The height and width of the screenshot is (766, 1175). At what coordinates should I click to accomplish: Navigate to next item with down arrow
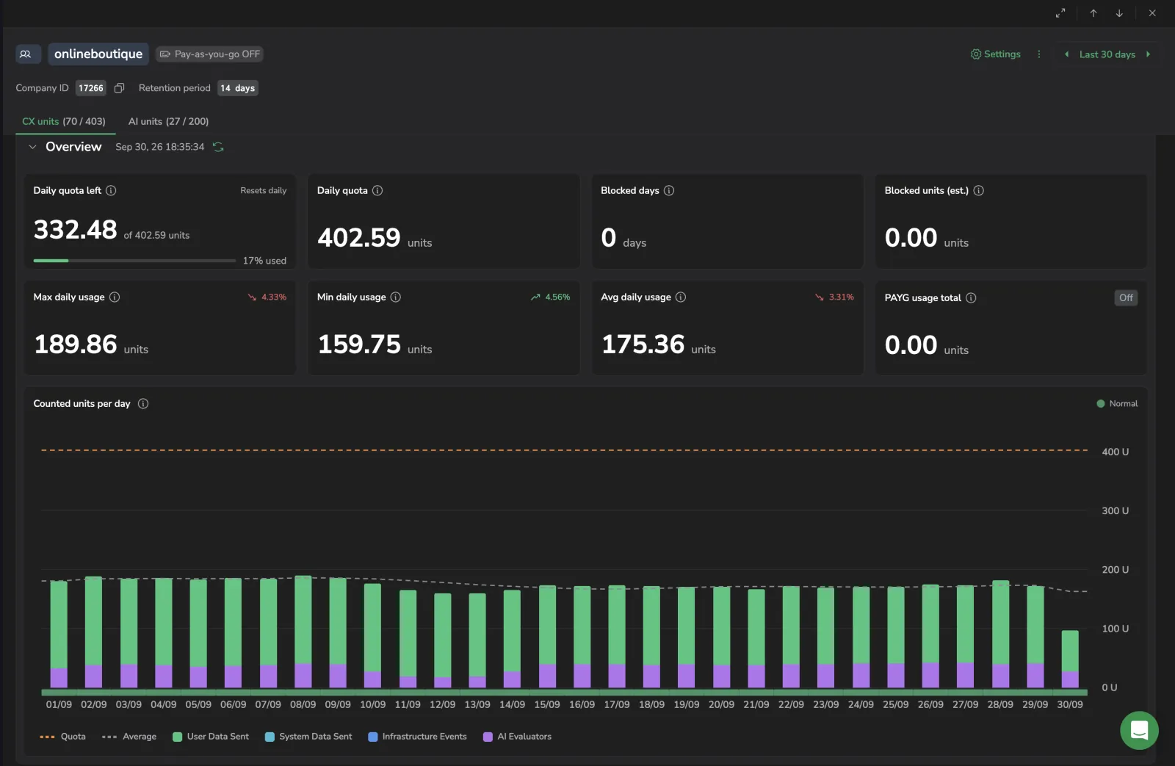[x=1119, y=13]
